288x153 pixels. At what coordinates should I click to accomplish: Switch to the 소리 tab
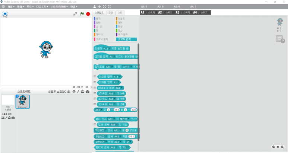120,13
